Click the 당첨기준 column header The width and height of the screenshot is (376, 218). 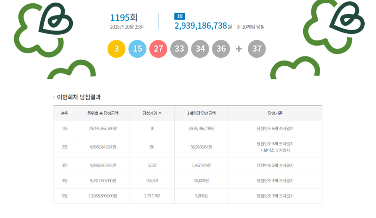click(275, 113)
